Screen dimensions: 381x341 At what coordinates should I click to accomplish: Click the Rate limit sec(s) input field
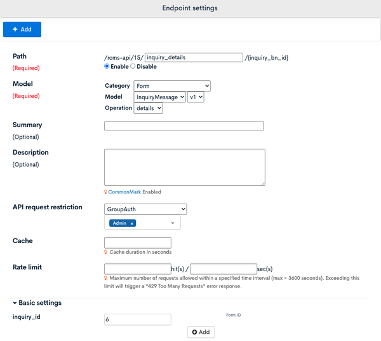[x=224, y=269]
